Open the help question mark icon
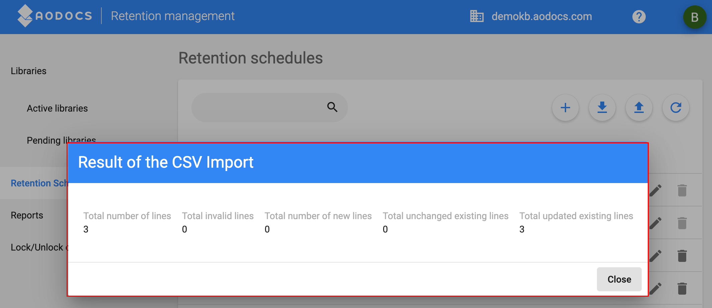Image resolution: width=712 pixels, height=308 pixels. (639, 16)
